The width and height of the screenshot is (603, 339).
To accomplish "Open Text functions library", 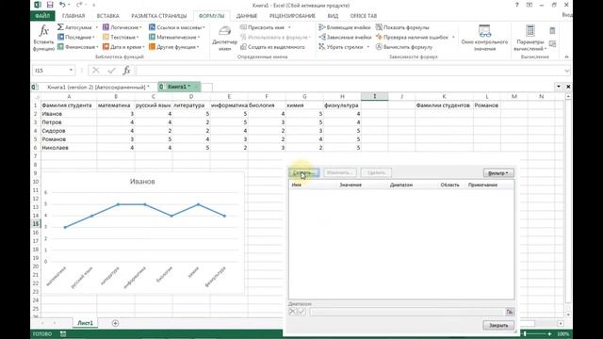I will [x=121, y=38].
